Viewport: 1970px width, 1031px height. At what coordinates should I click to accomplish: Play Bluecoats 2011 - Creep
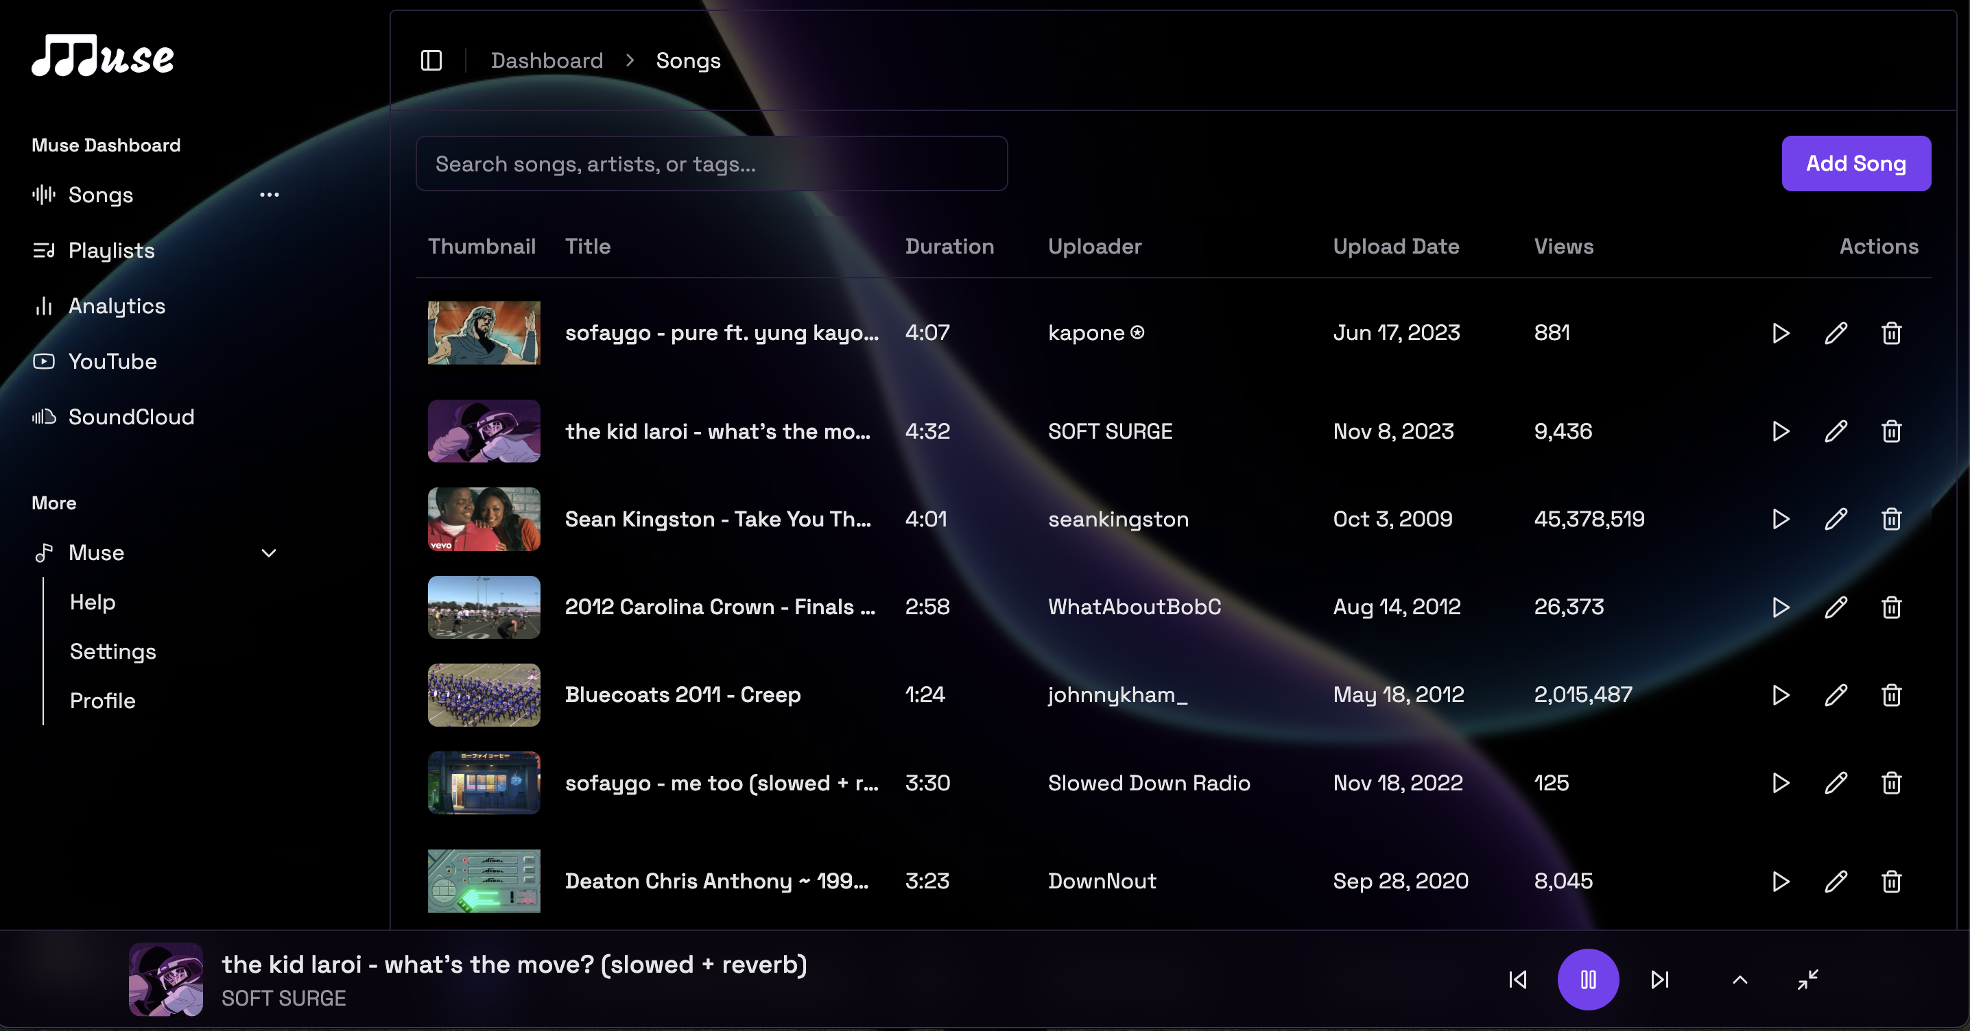click(x=1781, y=694)
